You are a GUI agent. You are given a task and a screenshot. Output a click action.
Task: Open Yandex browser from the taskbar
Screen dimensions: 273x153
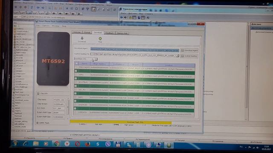point(67,144)
